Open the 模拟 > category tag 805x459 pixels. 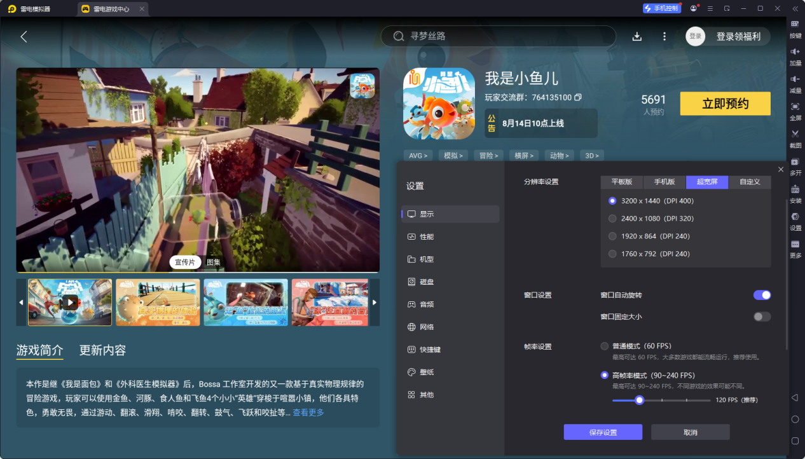[x=453, y=155]
